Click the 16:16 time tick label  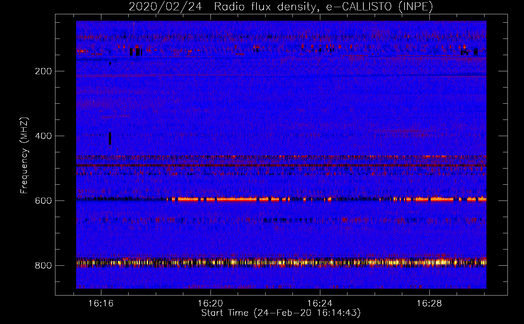(101, 304)
